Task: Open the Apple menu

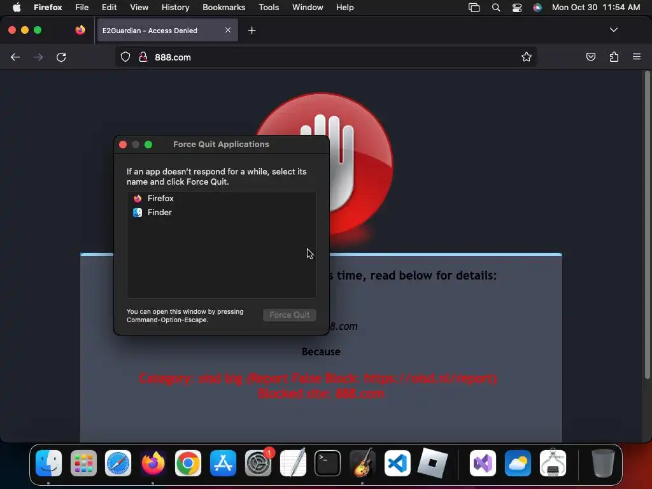Action: point(17,7)
